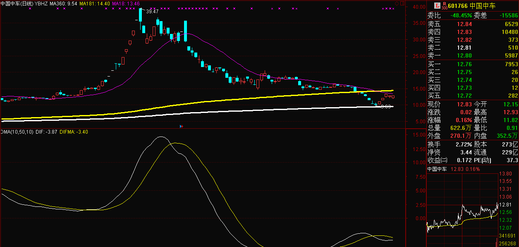Click the split-pane window icon above the price axis
This screenshot has width=519, height=247.
[x=402, y=3]
